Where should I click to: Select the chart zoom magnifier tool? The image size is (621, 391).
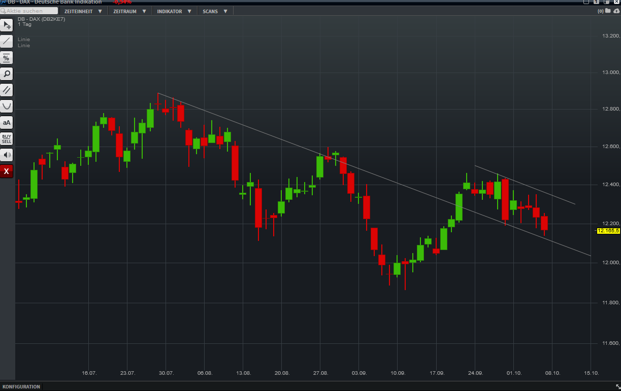click(7, 74)
